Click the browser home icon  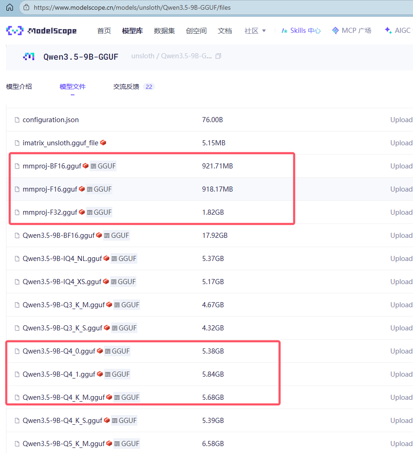click(10, 7)
